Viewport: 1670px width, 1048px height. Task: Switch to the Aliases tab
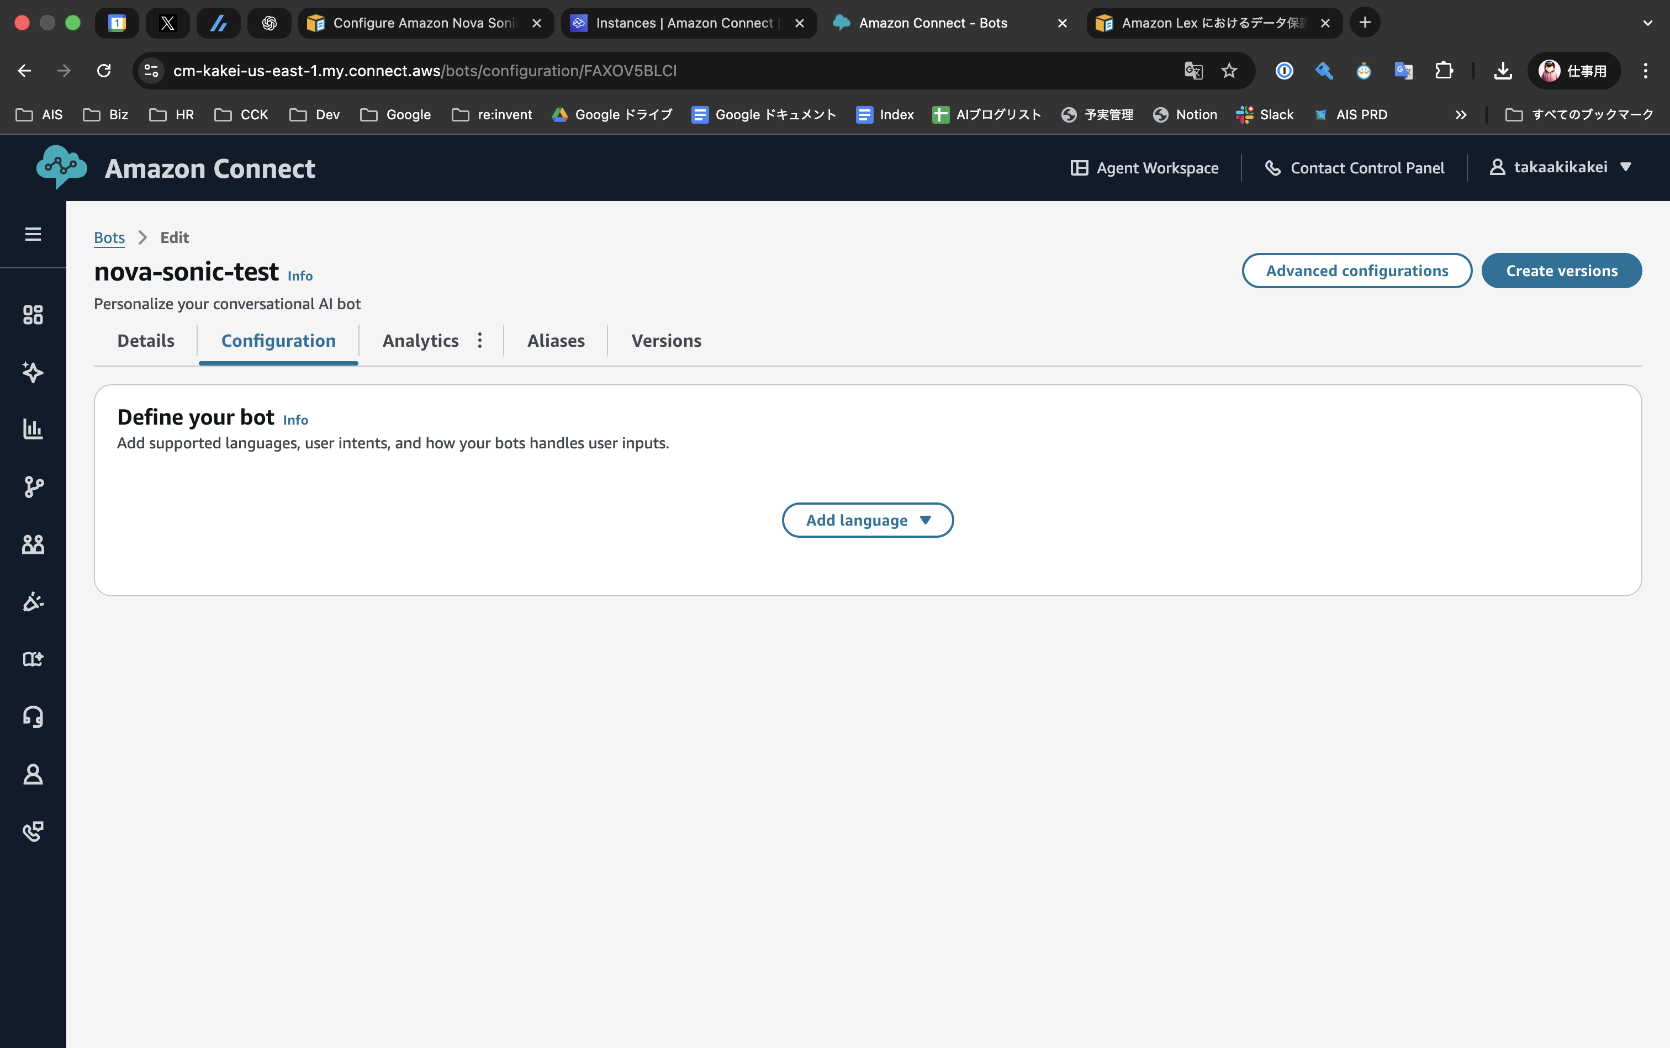(555, 340)
